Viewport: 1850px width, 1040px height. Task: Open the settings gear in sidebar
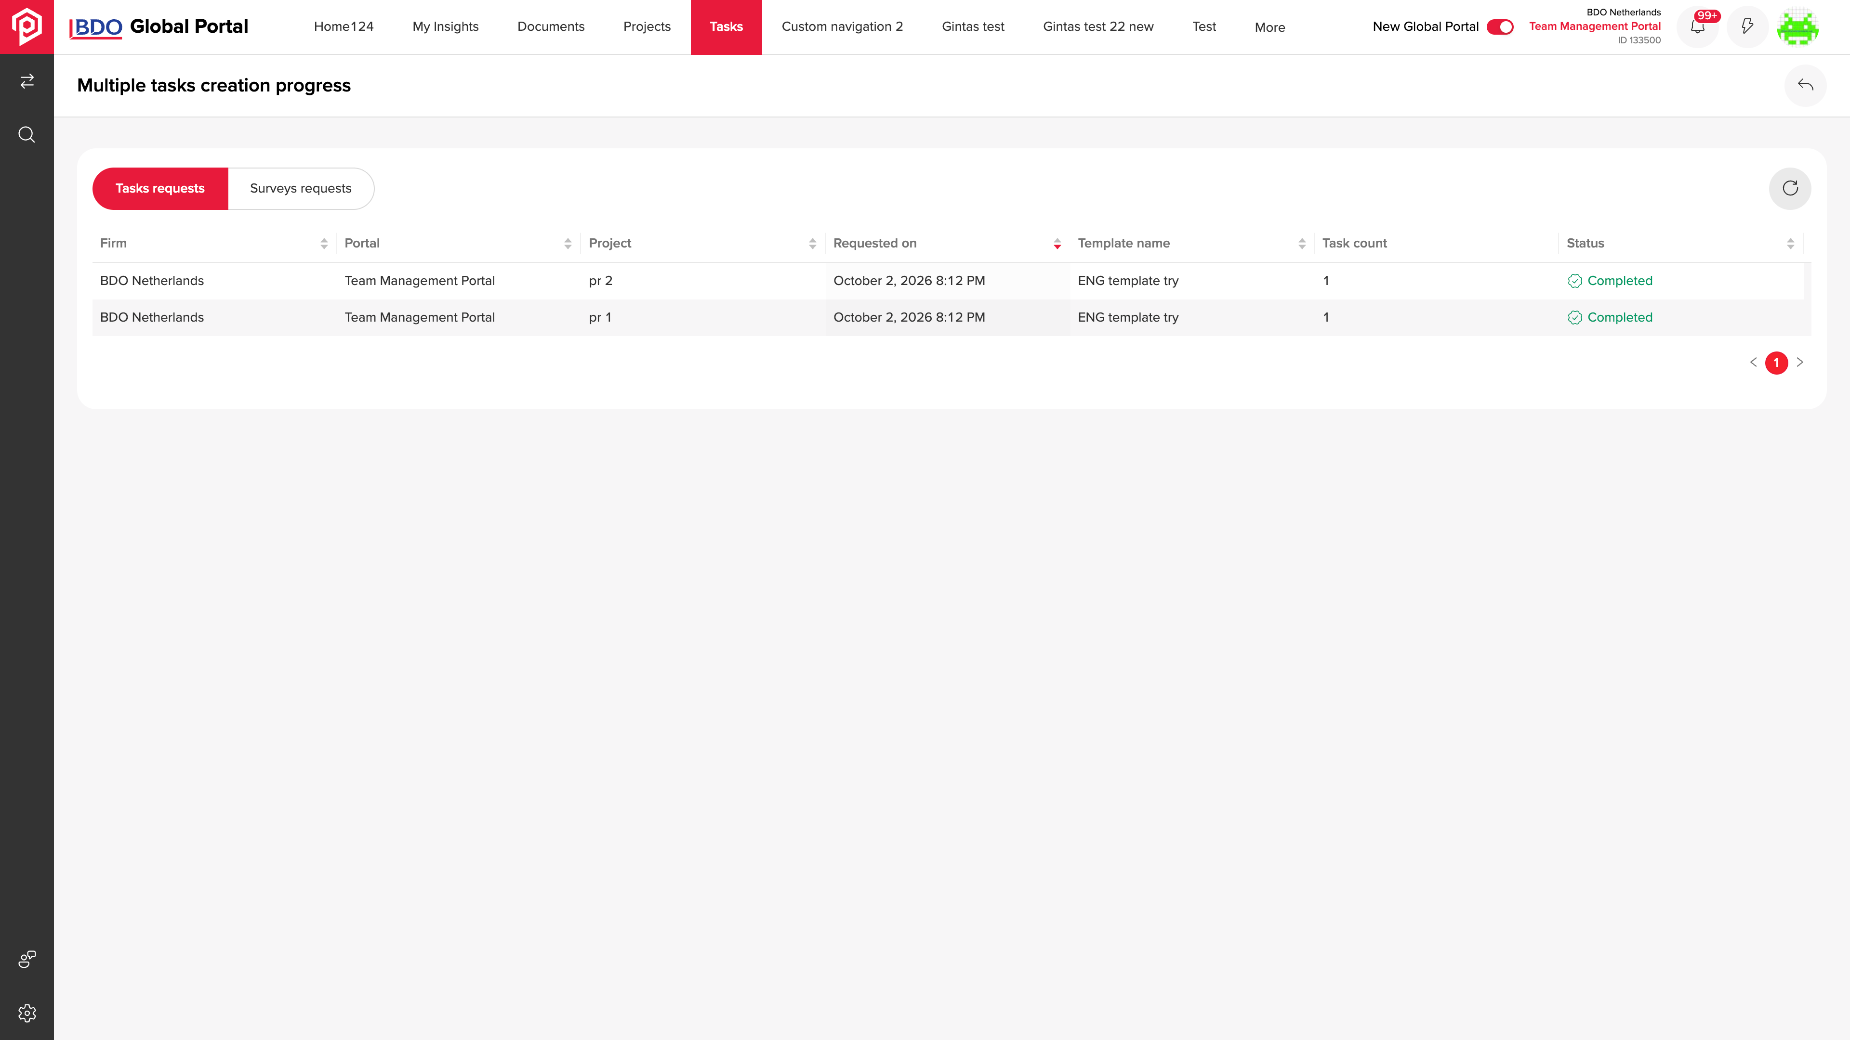[x=26, y=1013]
